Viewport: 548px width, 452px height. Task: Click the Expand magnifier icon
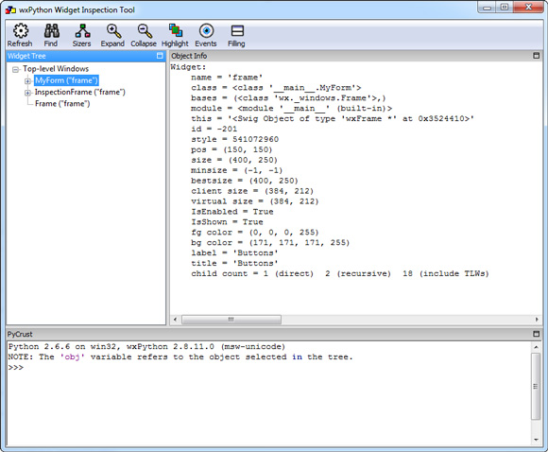(113, 31)
